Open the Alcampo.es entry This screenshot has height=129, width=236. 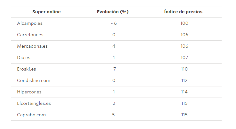30,23
